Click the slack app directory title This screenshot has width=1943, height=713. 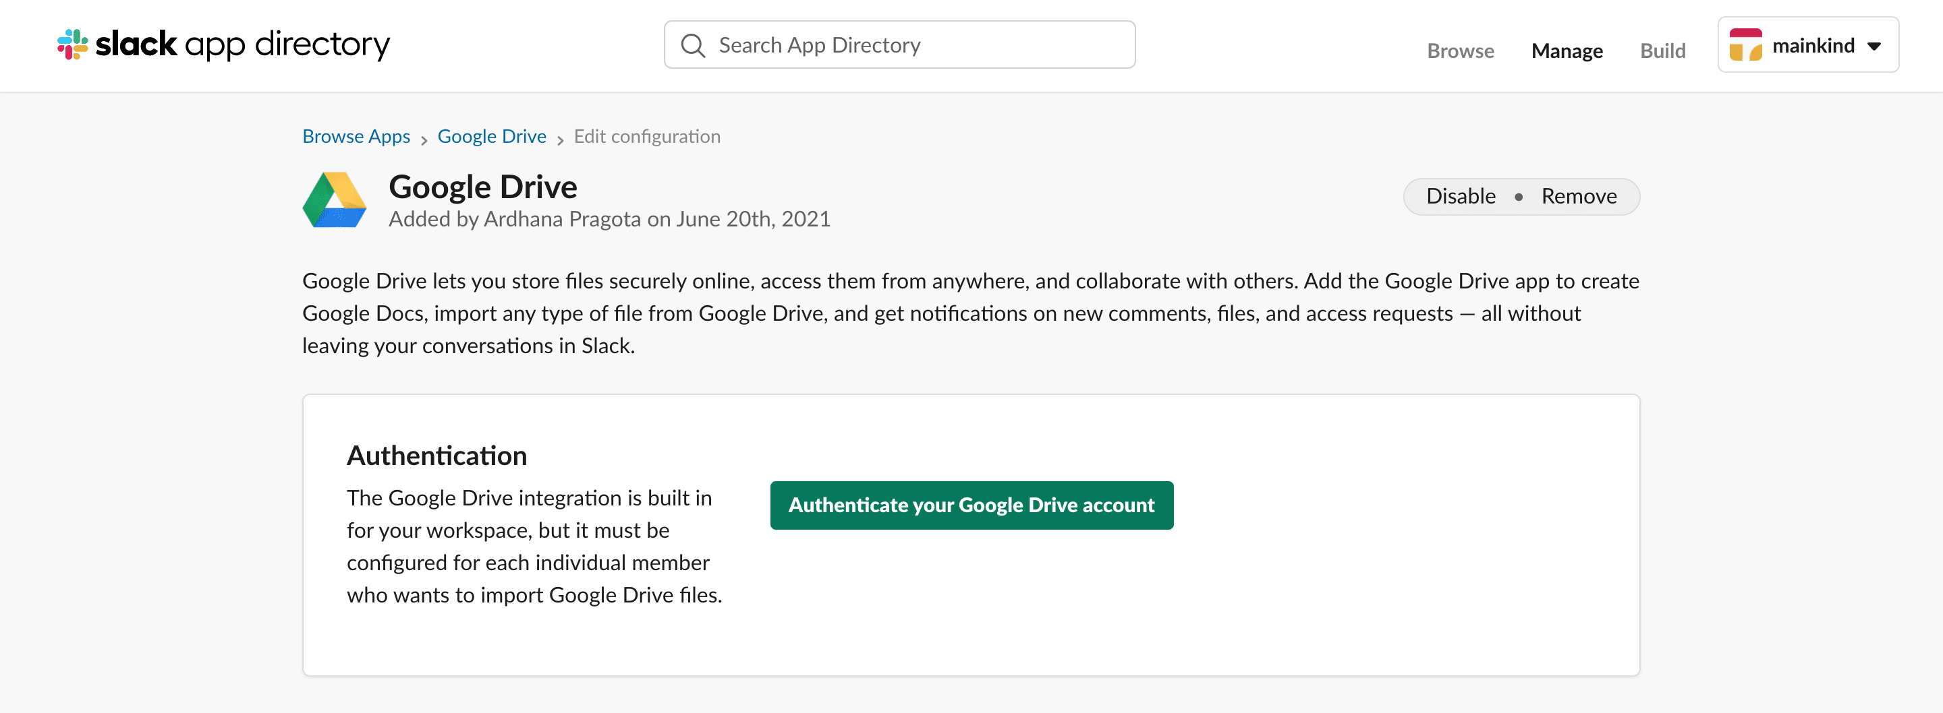click(243, 44)
